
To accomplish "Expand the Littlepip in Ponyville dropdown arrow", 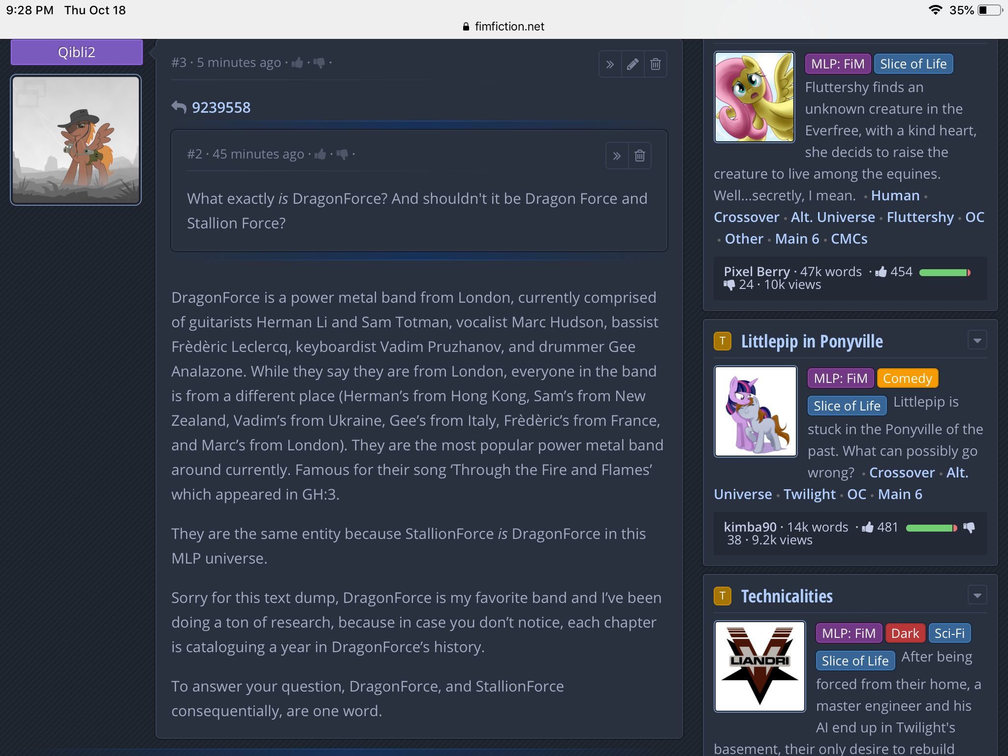I will coord(977,340).
